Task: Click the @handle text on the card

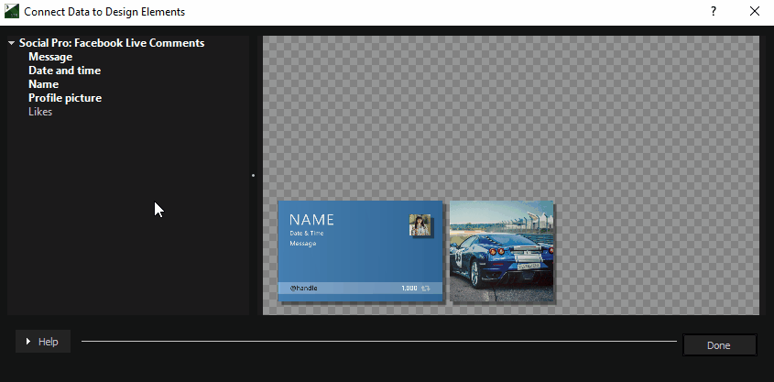Action: 304,288
